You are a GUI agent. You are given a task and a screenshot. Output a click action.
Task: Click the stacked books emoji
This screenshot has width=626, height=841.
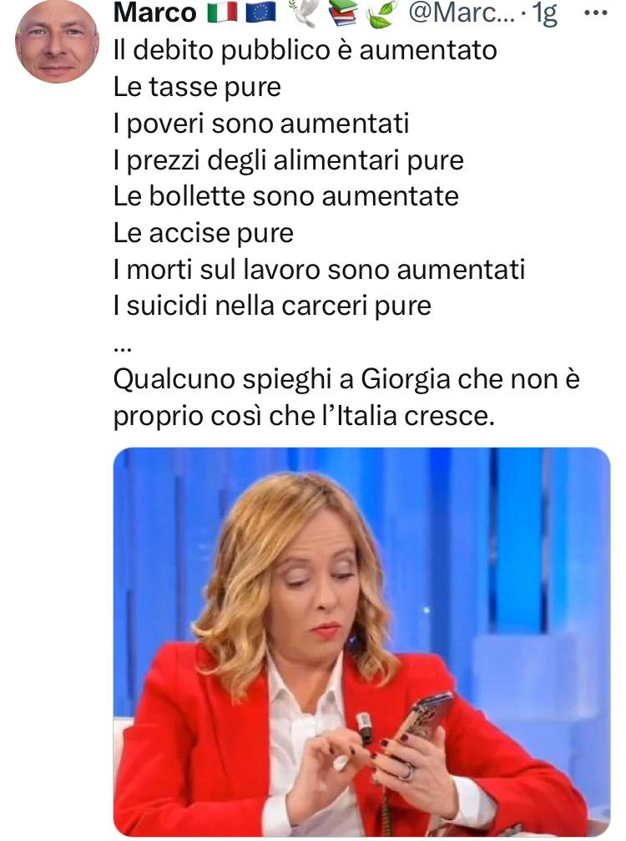click(343, 13)
